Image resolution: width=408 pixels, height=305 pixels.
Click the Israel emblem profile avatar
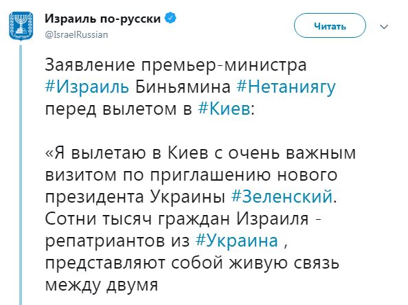pos(21,26)
